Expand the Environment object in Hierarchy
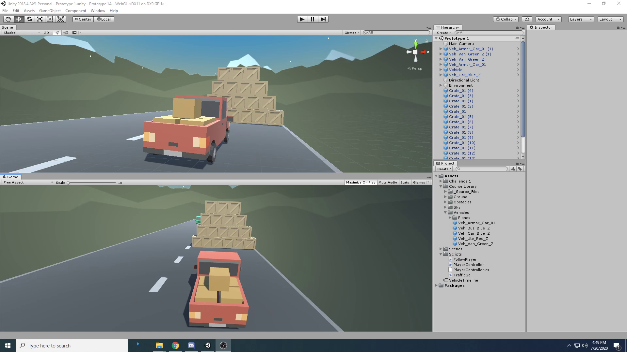Screen dimensions: 627x352 (441, 85)
